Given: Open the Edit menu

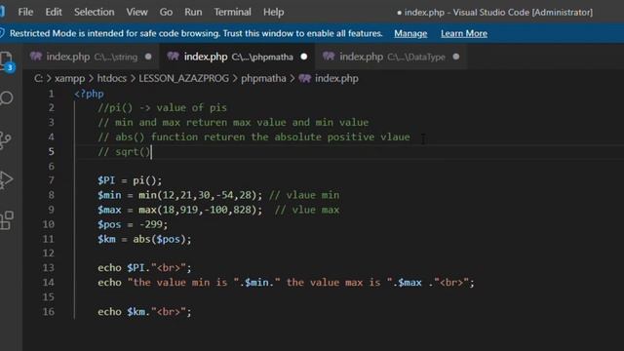Looking at the screenshot, I should pyautogui.click(x=54, y=12).
